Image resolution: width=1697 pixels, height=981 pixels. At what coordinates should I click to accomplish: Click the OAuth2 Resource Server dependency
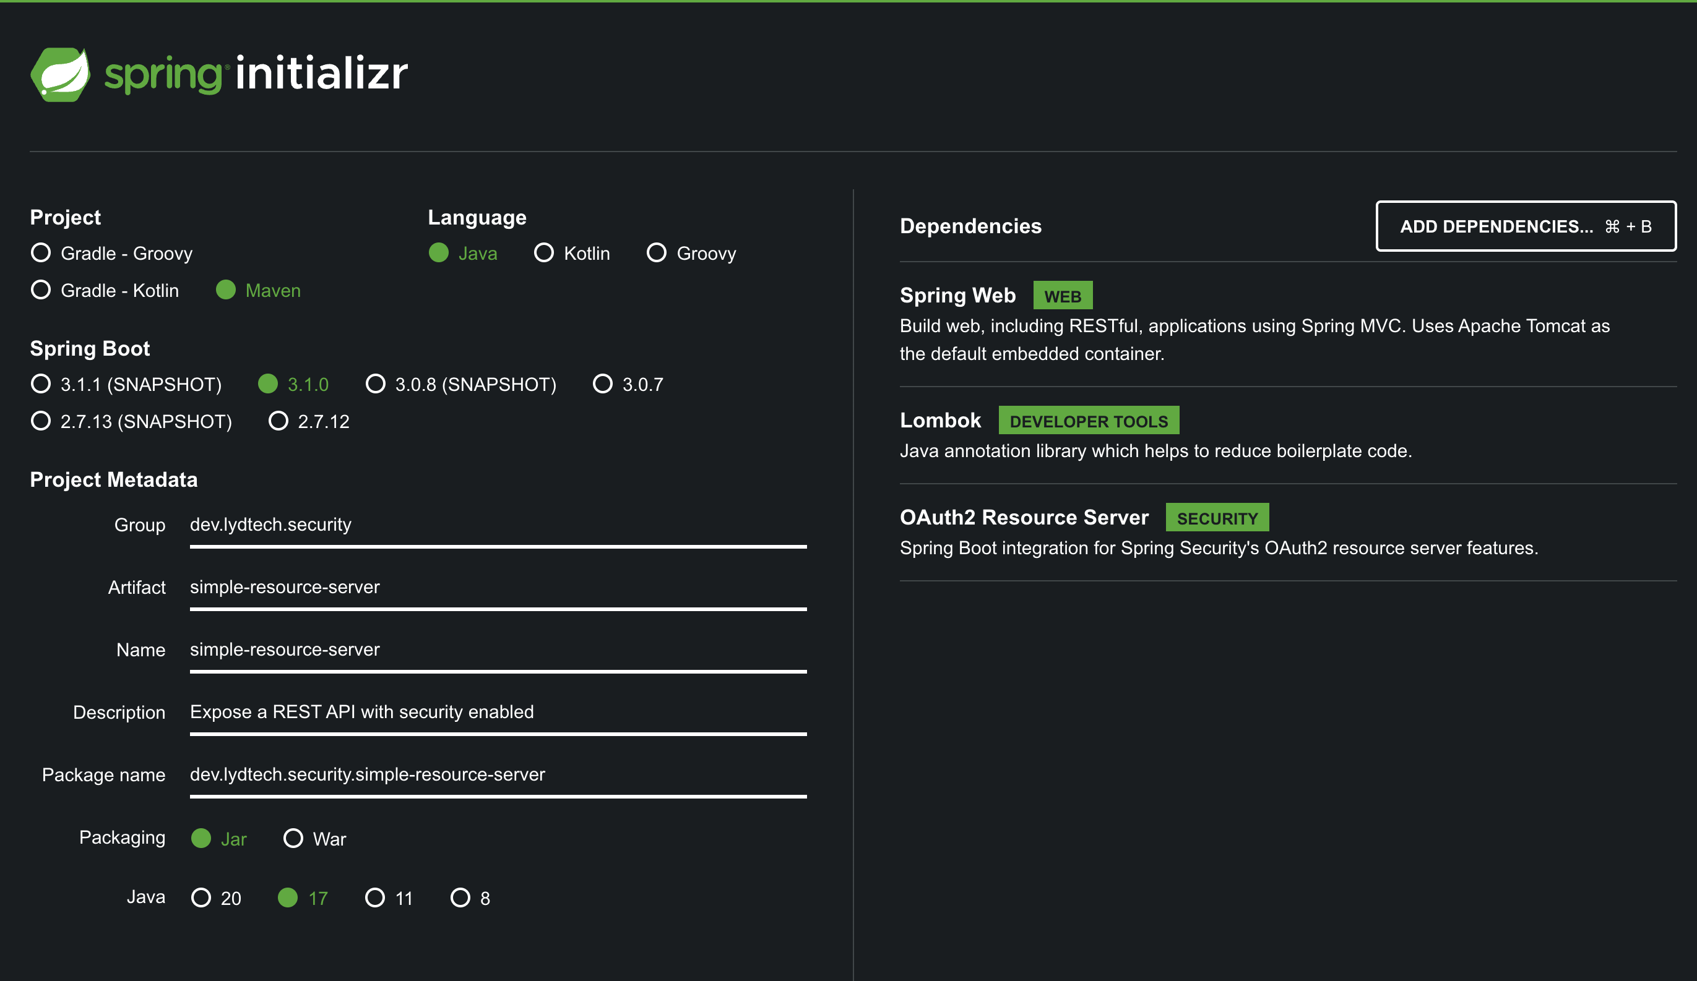click(1287, 532)
